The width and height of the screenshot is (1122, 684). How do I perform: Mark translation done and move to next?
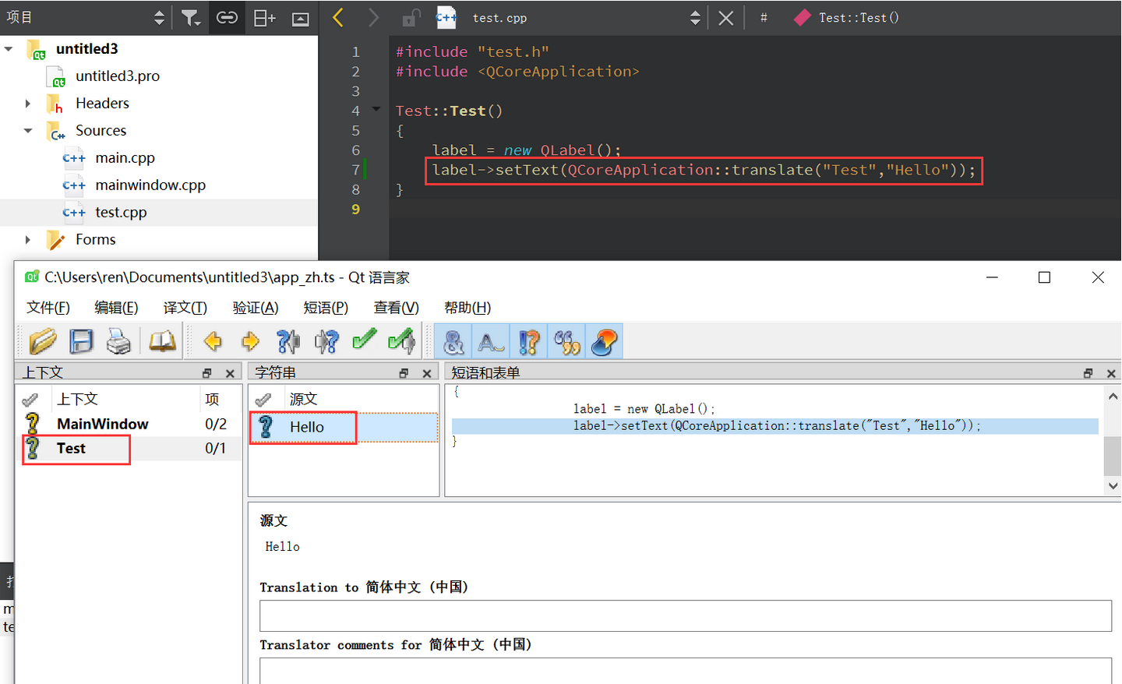pyautogui.click(x=401, y=341)
